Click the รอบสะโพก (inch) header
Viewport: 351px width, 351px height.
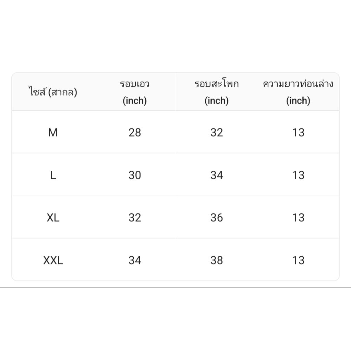pyautogui.click(x=217, y=92)
